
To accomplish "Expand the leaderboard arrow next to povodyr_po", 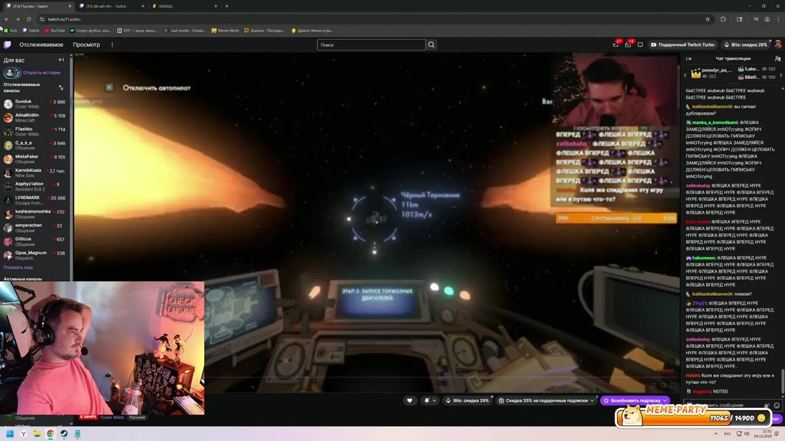I will click(686, 75).
